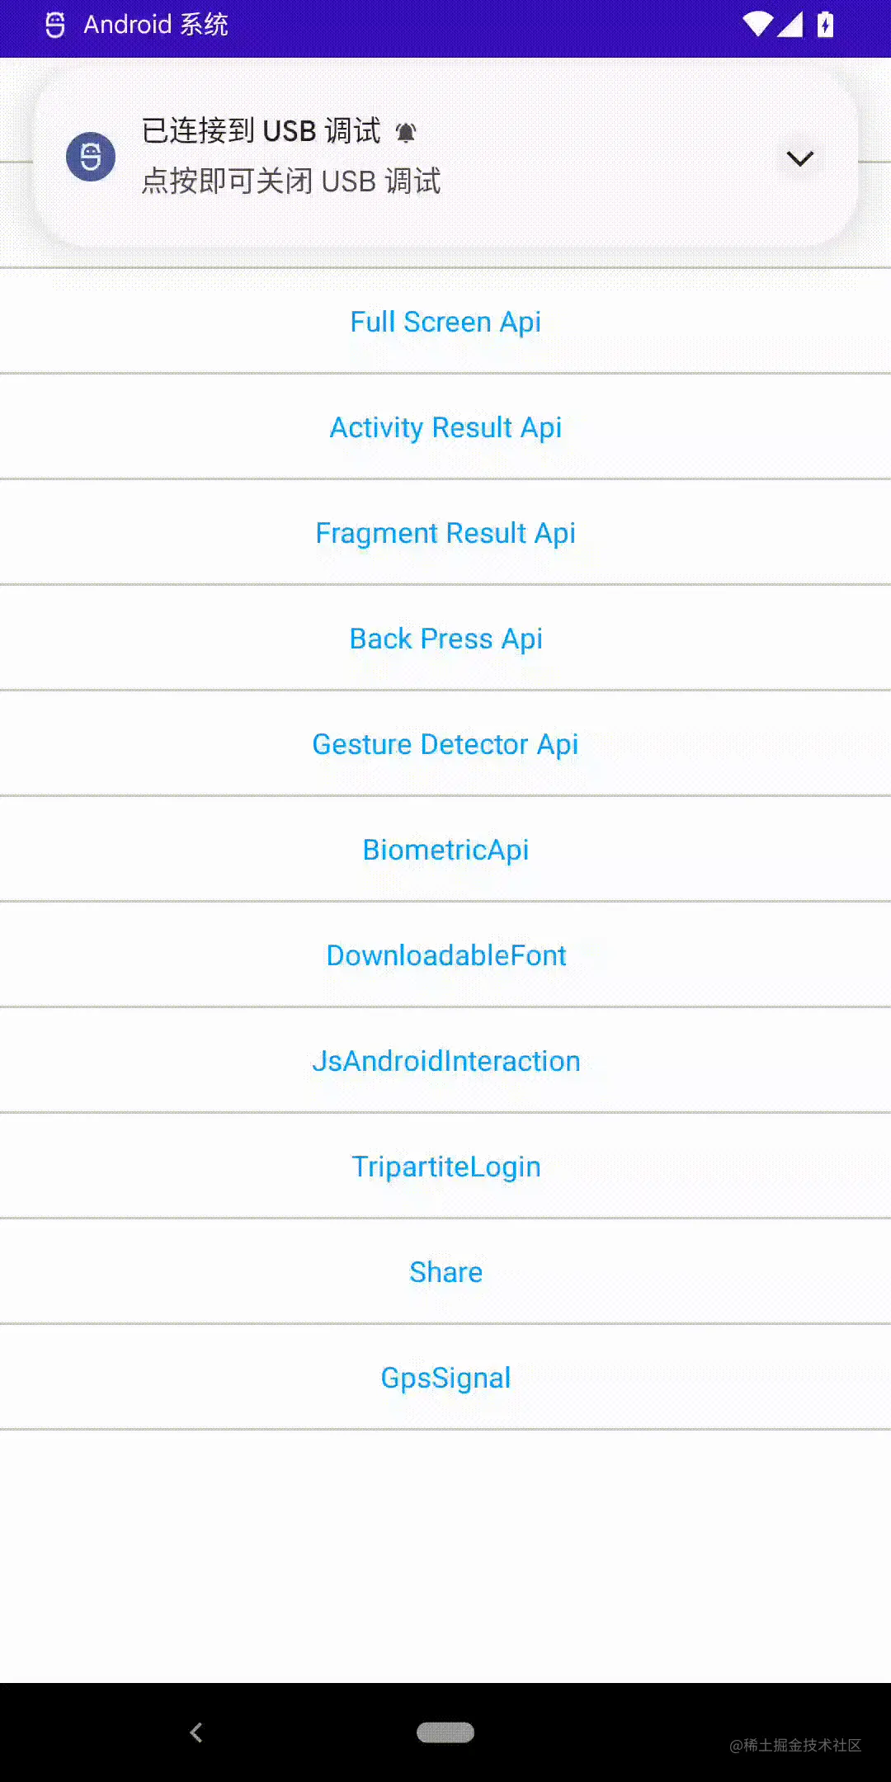
Task: Tap the battery charging status icon
Action: [x=825, y=24]
